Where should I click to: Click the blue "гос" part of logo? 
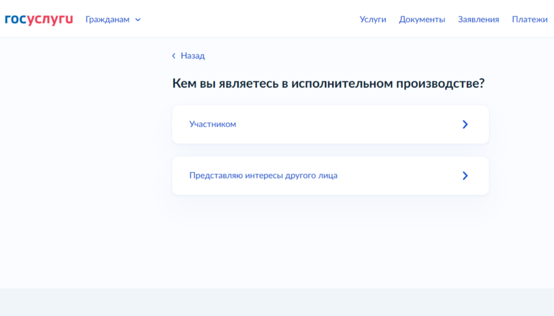[15, 19]
